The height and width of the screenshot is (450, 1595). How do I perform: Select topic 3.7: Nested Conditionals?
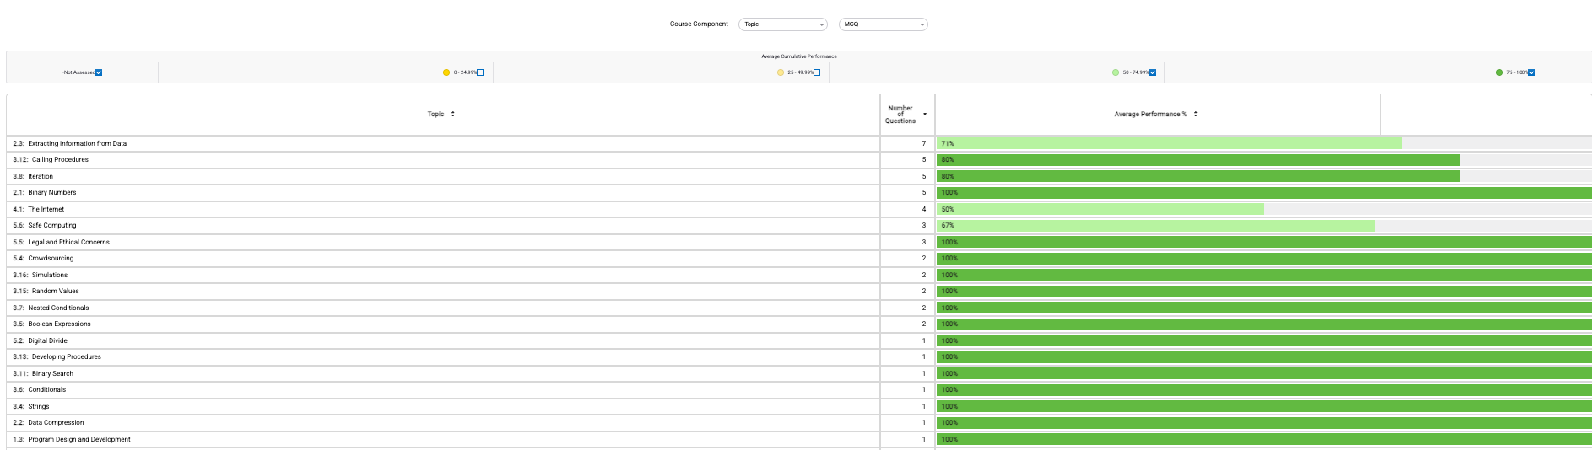coord(51,308)
